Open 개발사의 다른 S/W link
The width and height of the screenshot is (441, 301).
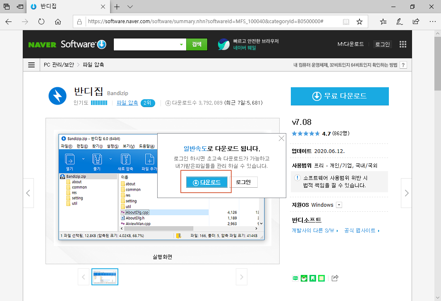pyautogui.click(x=315, y=230)
